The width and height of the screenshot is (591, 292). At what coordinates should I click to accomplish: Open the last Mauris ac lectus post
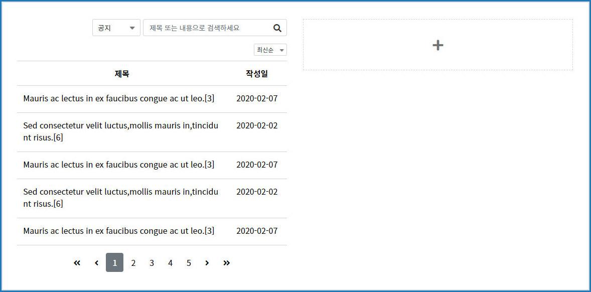click(x=118, y=231)
